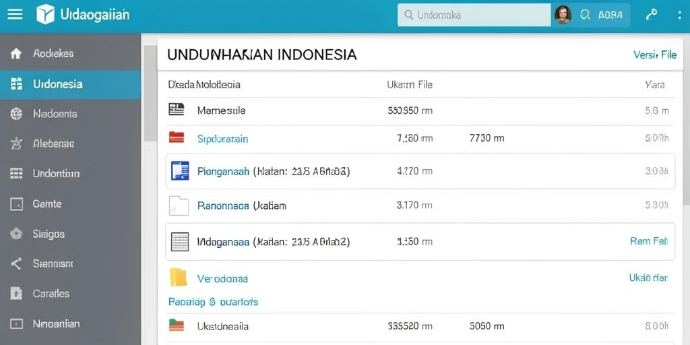Viewport: 690px width, 345px height.
Task: Click the Vara column header
Action: (x=655, y=84)
